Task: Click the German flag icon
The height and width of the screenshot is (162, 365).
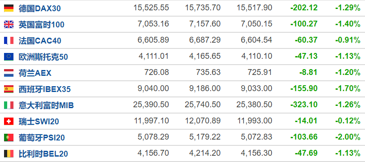Action: [x=9, y=8]
